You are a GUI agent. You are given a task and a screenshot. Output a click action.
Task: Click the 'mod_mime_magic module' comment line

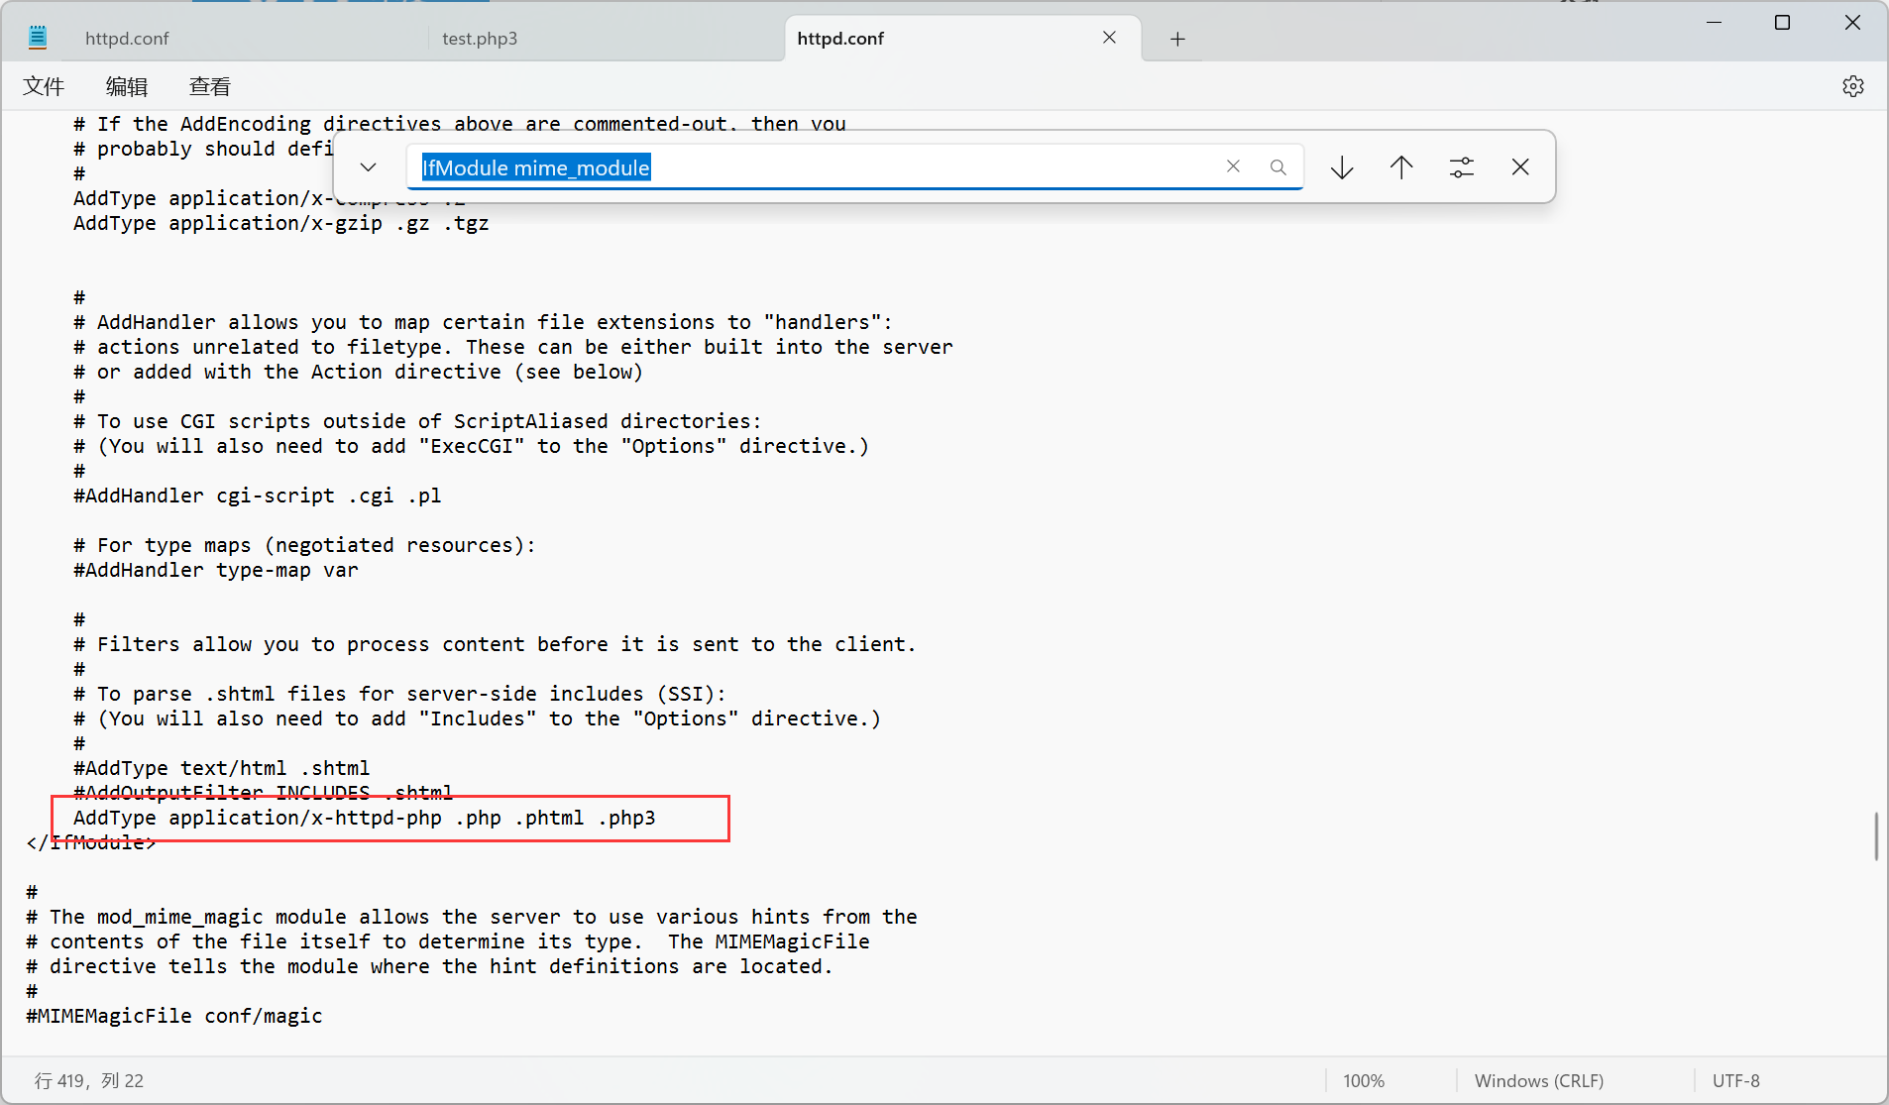click(472, 917)
